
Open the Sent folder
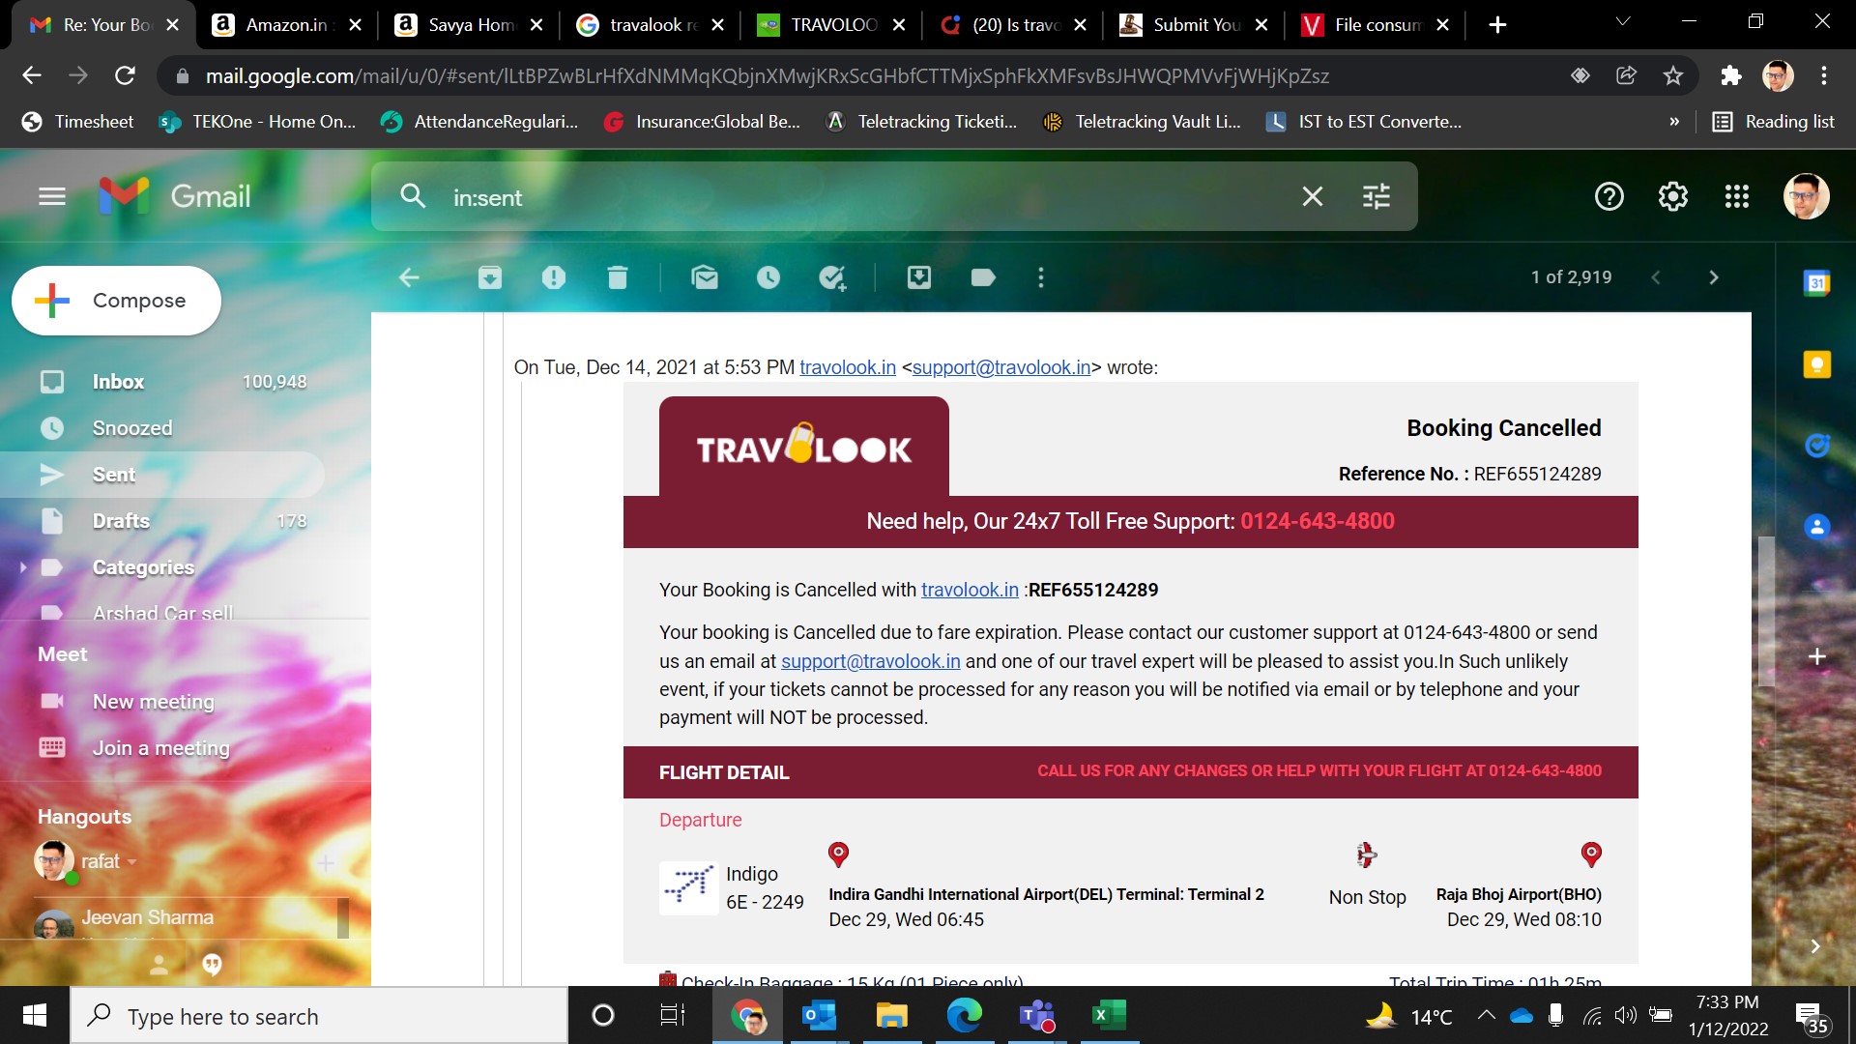click(x=114, y=475)
